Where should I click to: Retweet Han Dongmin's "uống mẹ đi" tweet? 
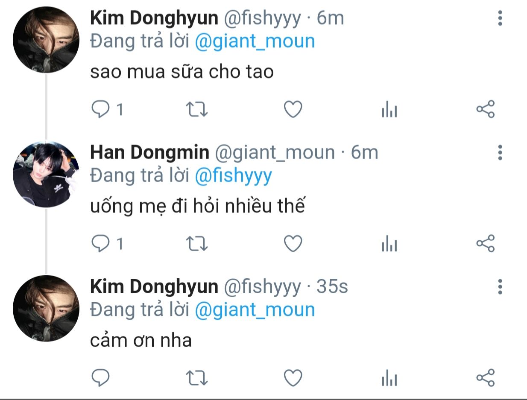click(x=198, y=244)
